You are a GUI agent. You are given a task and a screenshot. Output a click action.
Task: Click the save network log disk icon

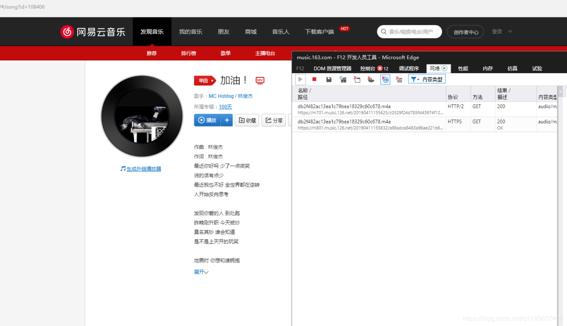328,79
